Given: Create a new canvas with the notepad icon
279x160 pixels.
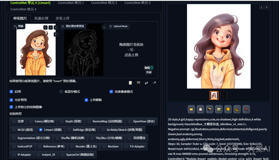Looking at the screenshot, I should (130, 83).
